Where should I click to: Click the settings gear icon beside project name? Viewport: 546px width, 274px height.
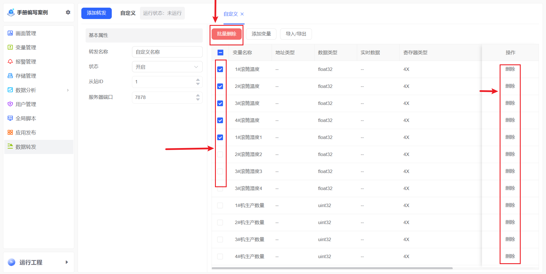point(68,12)
